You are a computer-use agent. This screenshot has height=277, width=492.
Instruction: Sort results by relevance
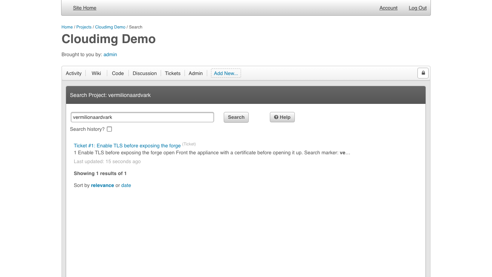102,185
